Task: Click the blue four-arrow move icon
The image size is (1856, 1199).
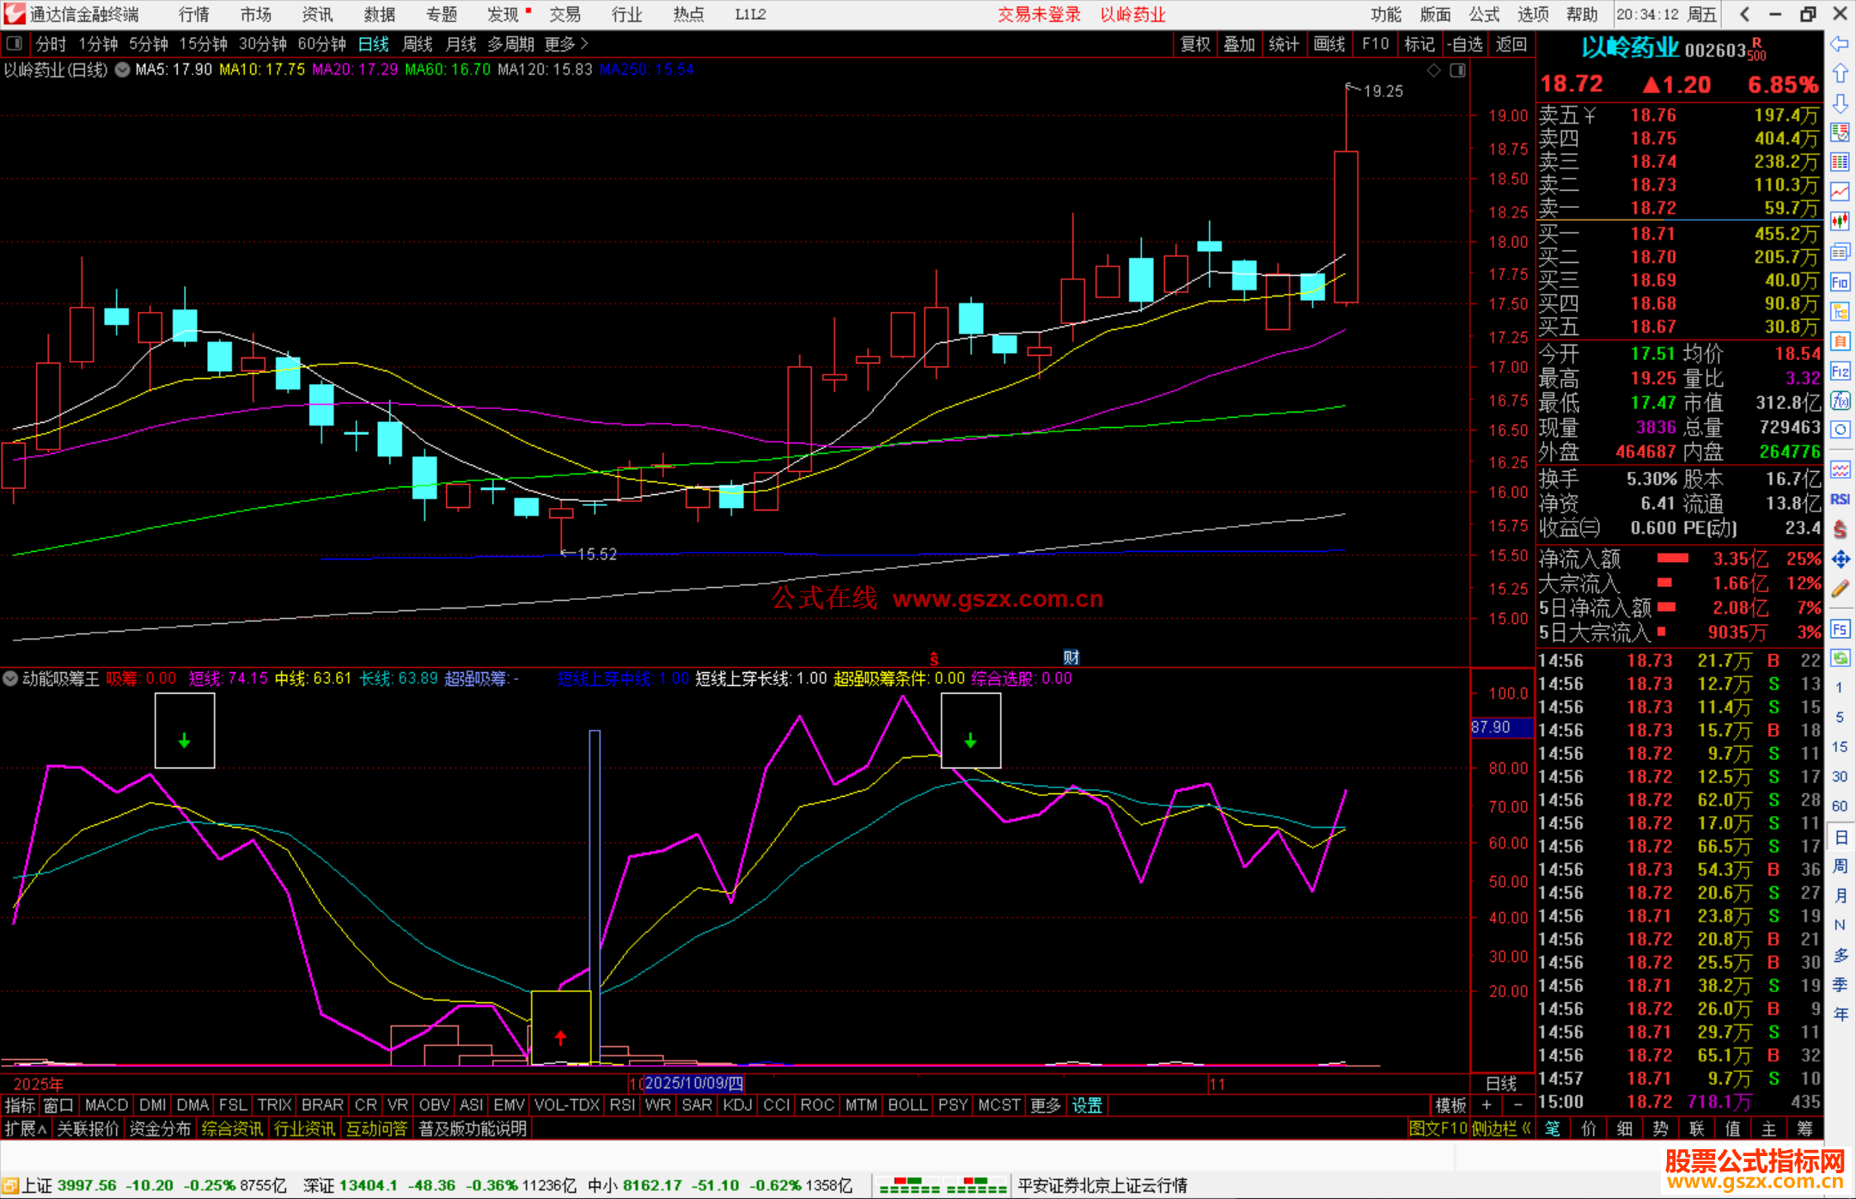Action: tap(1840, 560)
